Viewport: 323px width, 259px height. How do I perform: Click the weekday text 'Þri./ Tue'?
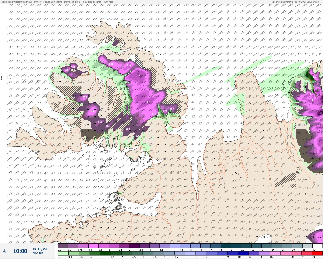tap(38, 253)
